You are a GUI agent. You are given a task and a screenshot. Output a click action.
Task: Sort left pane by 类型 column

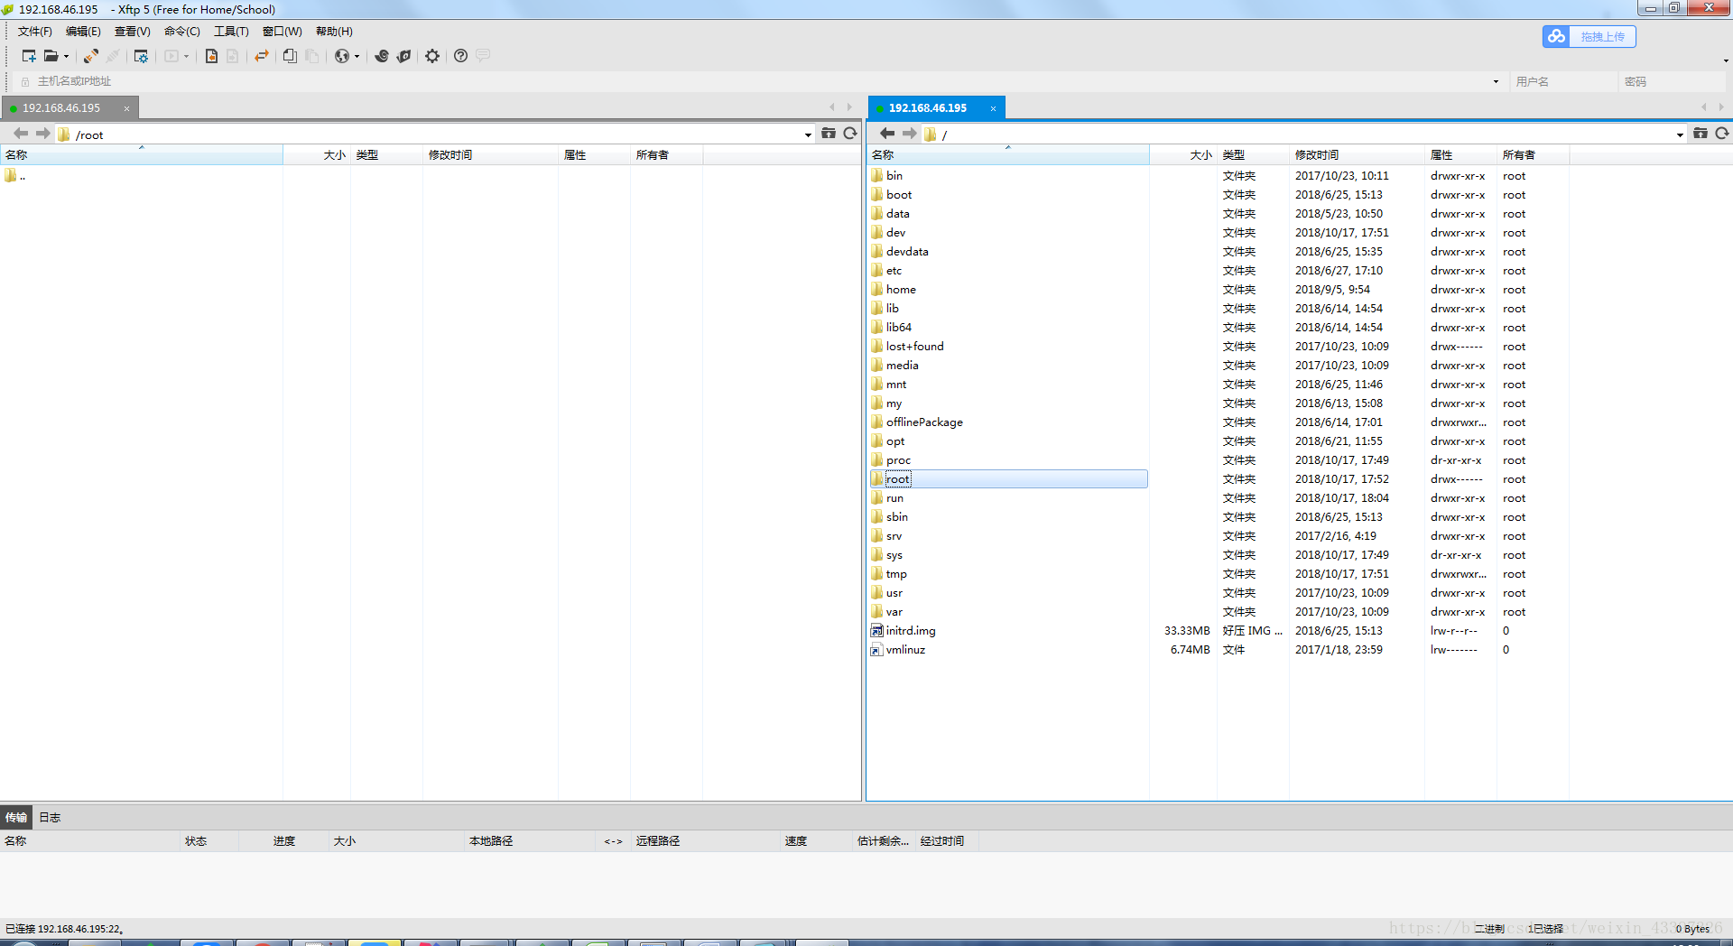point(386,155)
